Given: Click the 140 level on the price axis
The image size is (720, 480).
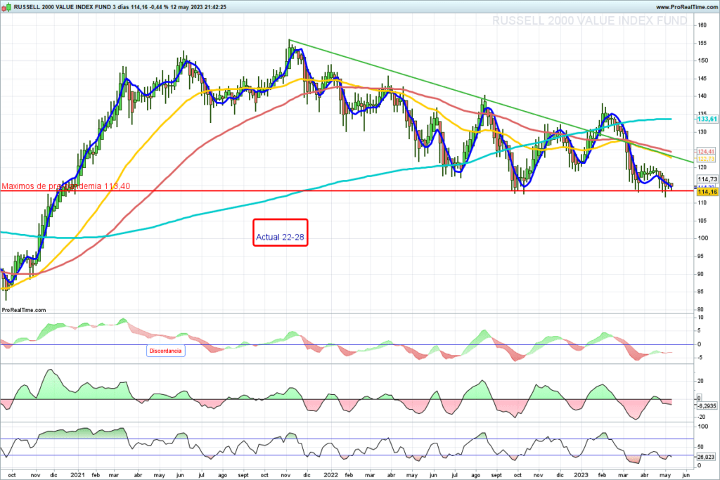Looking at the screenshot, I should [702, 96].
